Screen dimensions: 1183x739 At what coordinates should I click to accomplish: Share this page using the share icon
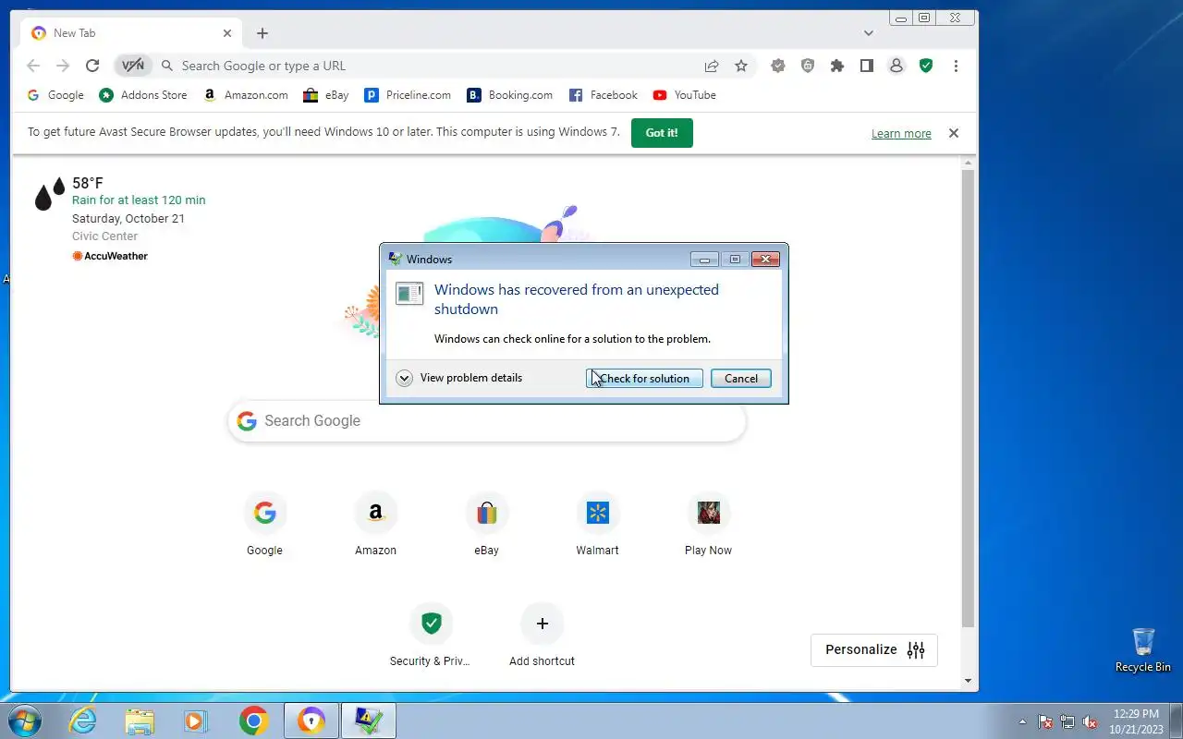(712, 66)
